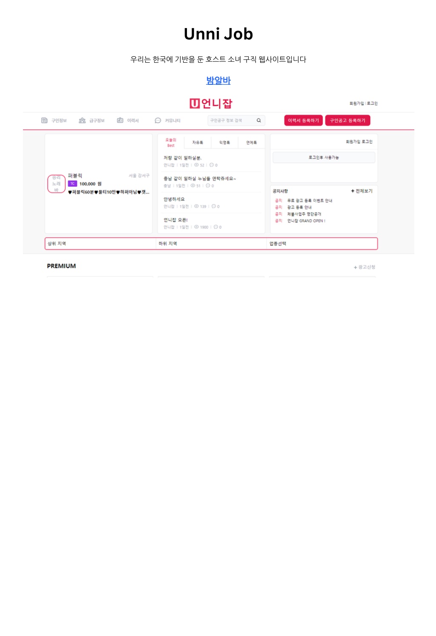The image size is (436, 636).
Task: Click the 구인공고 등록하기 button
Action: [348, 121]
